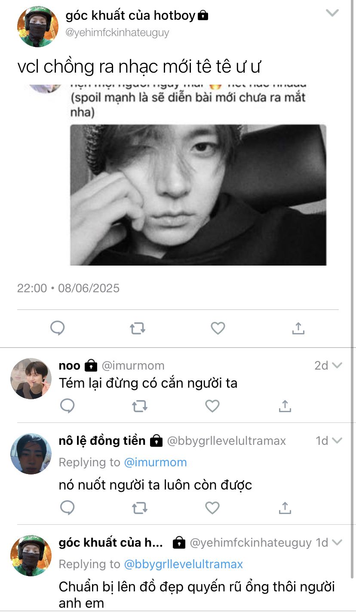
Task: Reply to noo's comment
Action: 68,406
